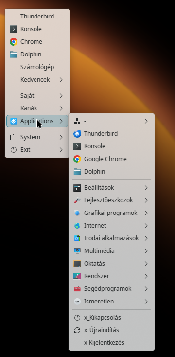Click the keyboard icon beside System
Image resolution: width=175 pixels, height=357 pixels.
[x=14, y=137]
